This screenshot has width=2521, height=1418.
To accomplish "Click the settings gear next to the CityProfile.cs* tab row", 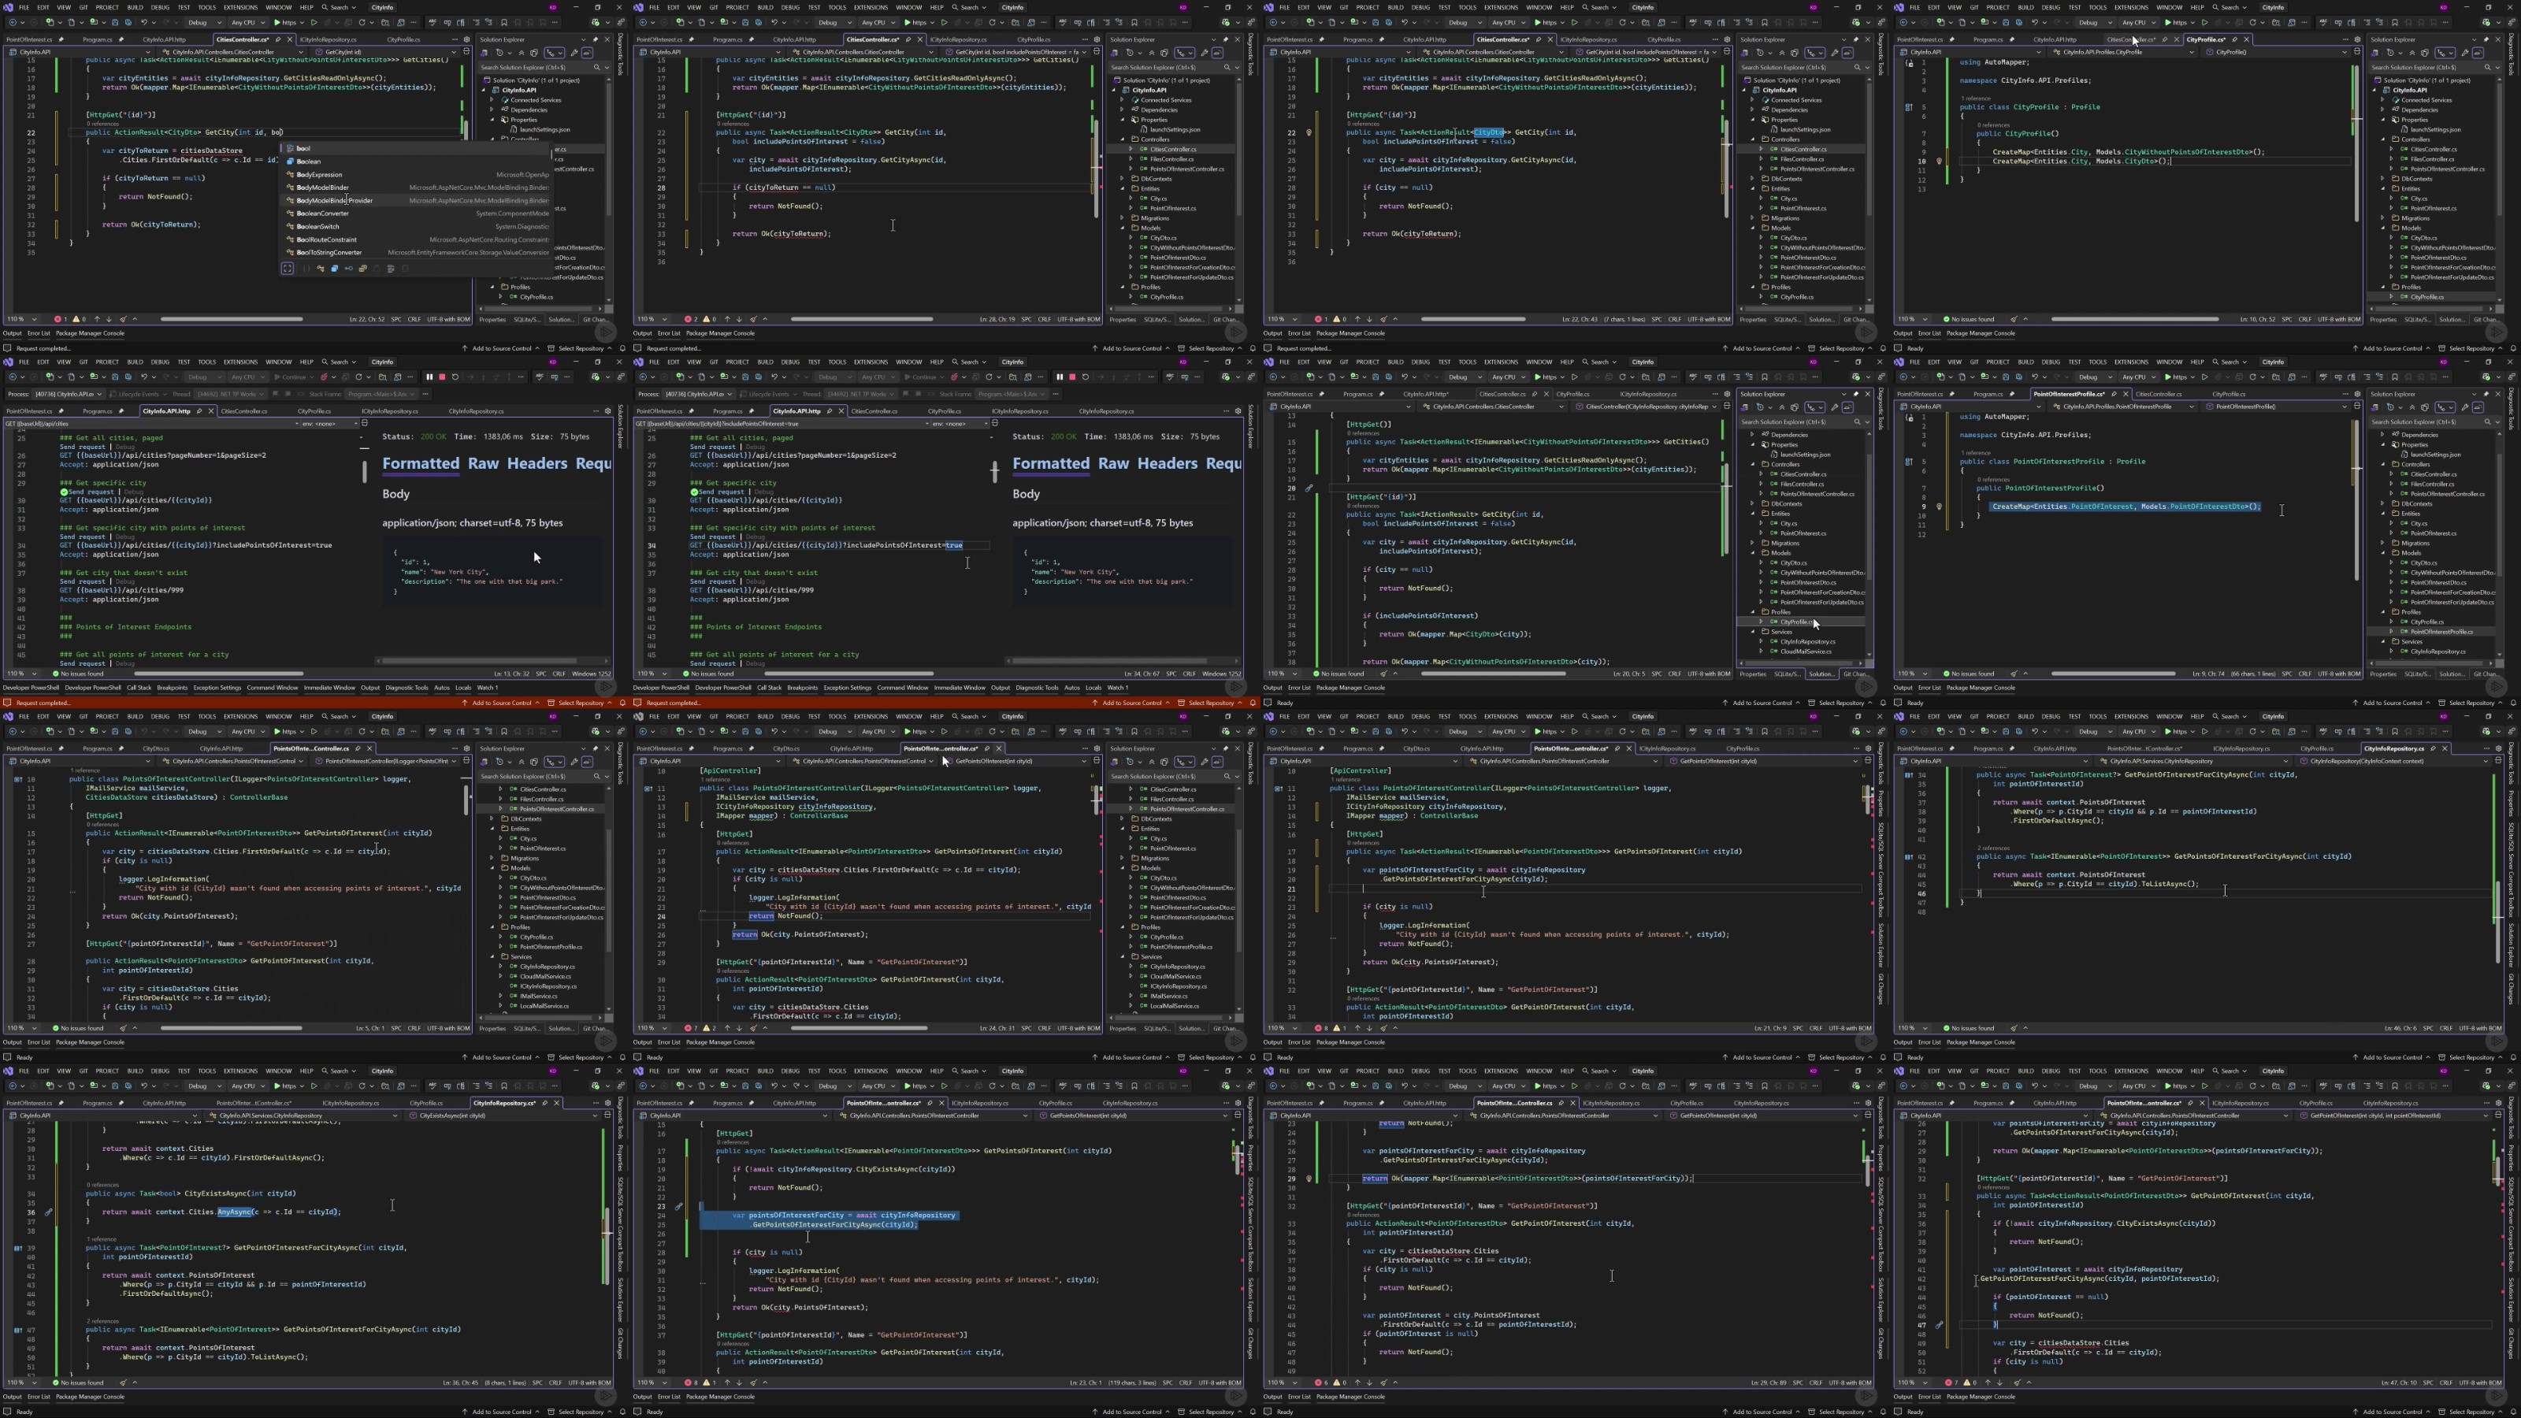I will click(x=2356, y=40).
